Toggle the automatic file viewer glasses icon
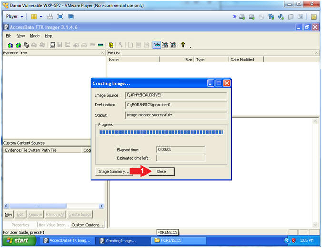The width and height of the screenshot is (322, 248). click(157, 45)
